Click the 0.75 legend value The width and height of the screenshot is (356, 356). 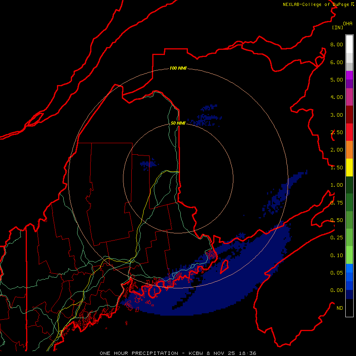tap(337, 203)
